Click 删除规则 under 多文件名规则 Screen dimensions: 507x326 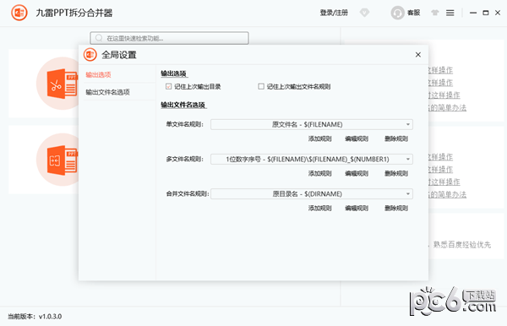396,173
